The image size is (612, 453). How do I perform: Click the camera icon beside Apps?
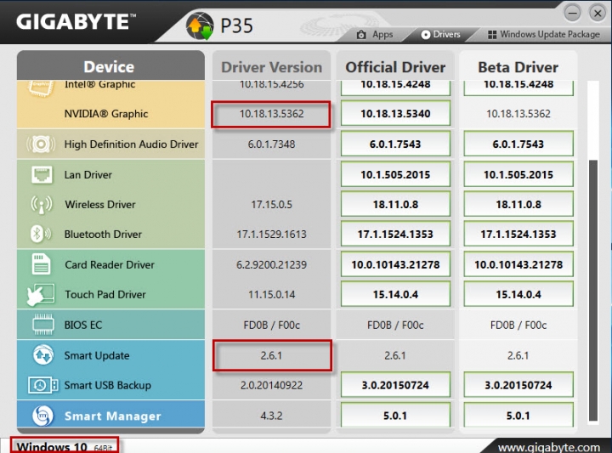[361, 35]
